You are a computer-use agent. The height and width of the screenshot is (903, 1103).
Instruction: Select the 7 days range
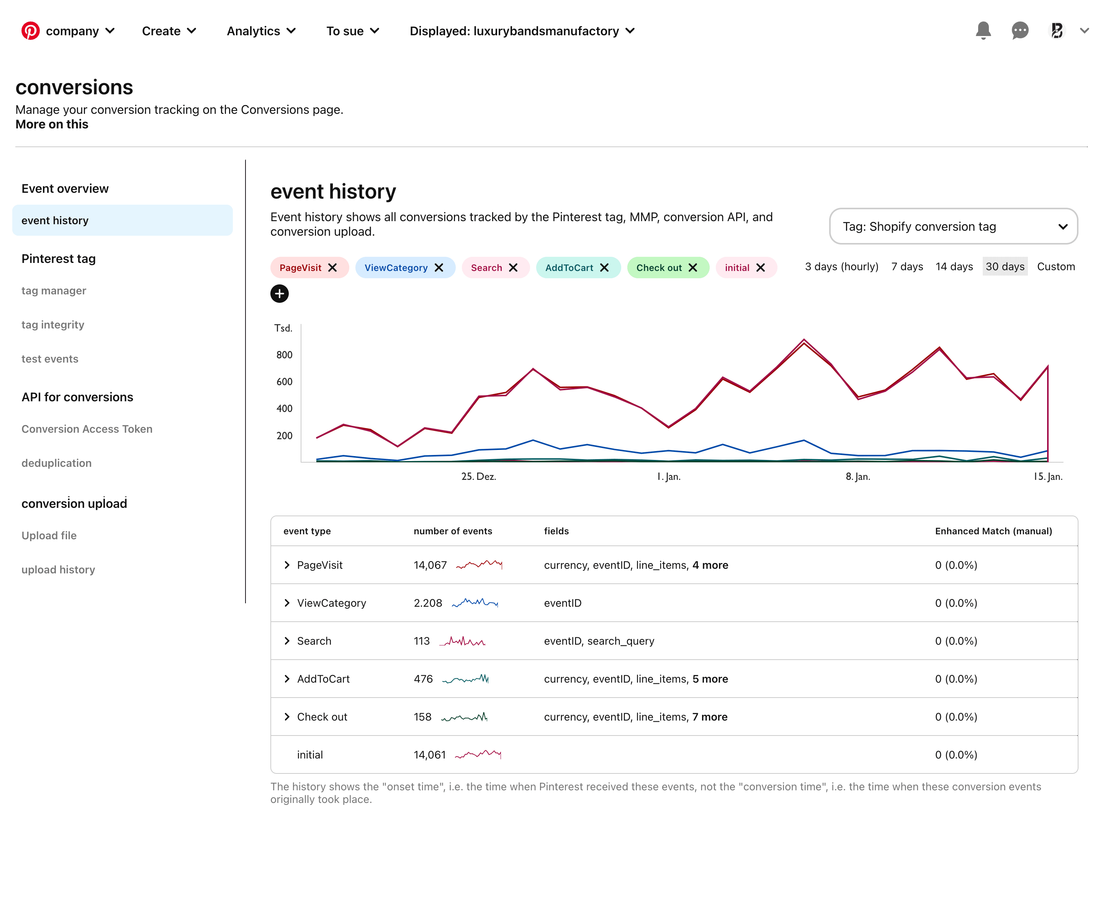pos(907,267)
